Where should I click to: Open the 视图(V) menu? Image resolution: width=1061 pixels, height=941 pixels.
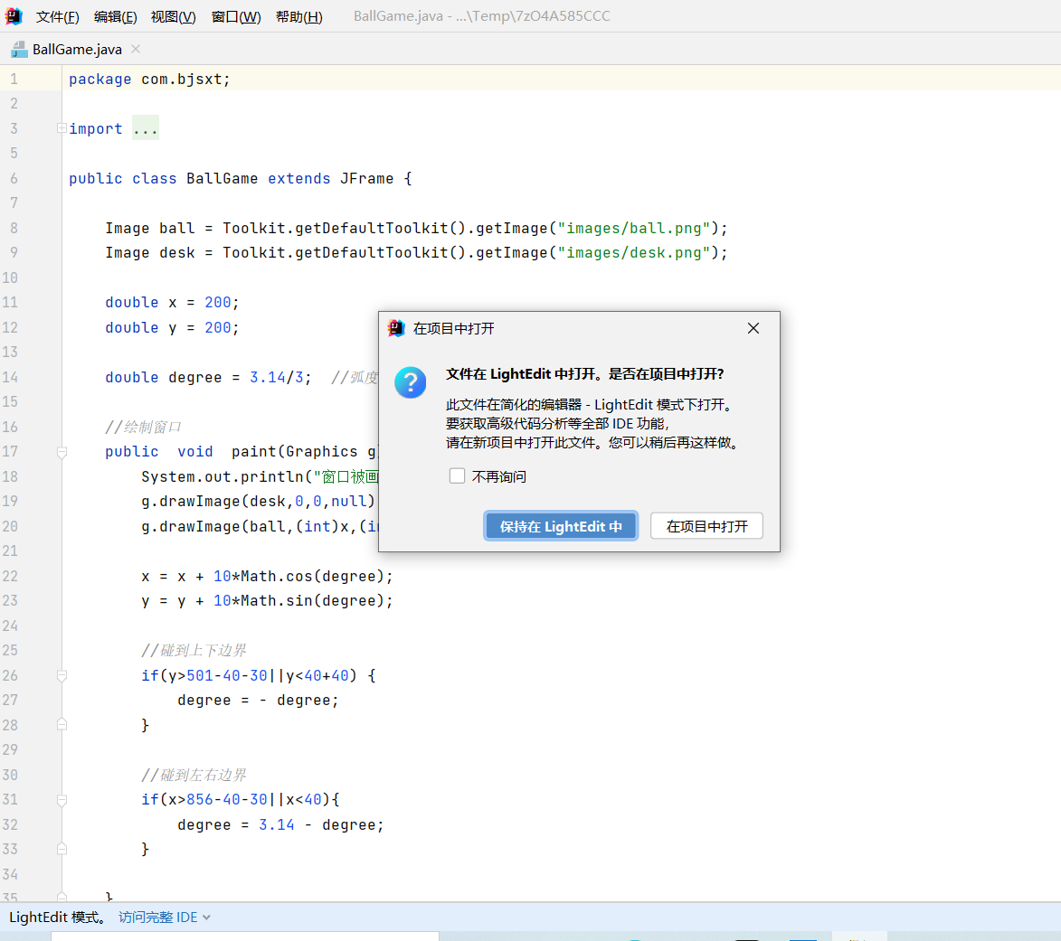[174, 16]
